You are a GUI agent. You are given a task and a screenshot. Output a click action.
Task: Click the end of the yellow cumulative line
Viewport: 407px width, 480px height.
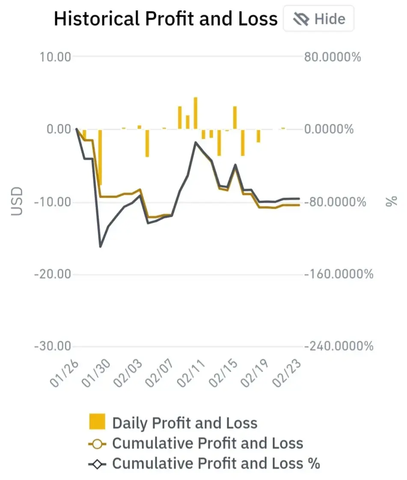pyautogui.click(x=299, y=205)
